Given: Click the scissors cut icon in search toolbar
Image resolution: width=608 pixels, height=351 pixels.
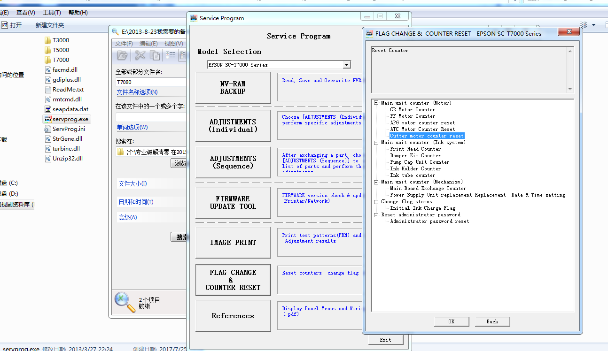Looking at the screenshot, I should pyautogui.click(x=140, y=55).
